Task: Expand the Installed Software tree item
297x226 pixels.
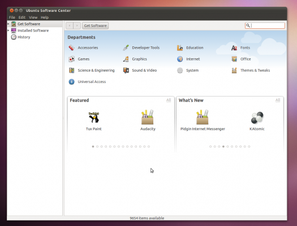Action: tap(8, 31)
